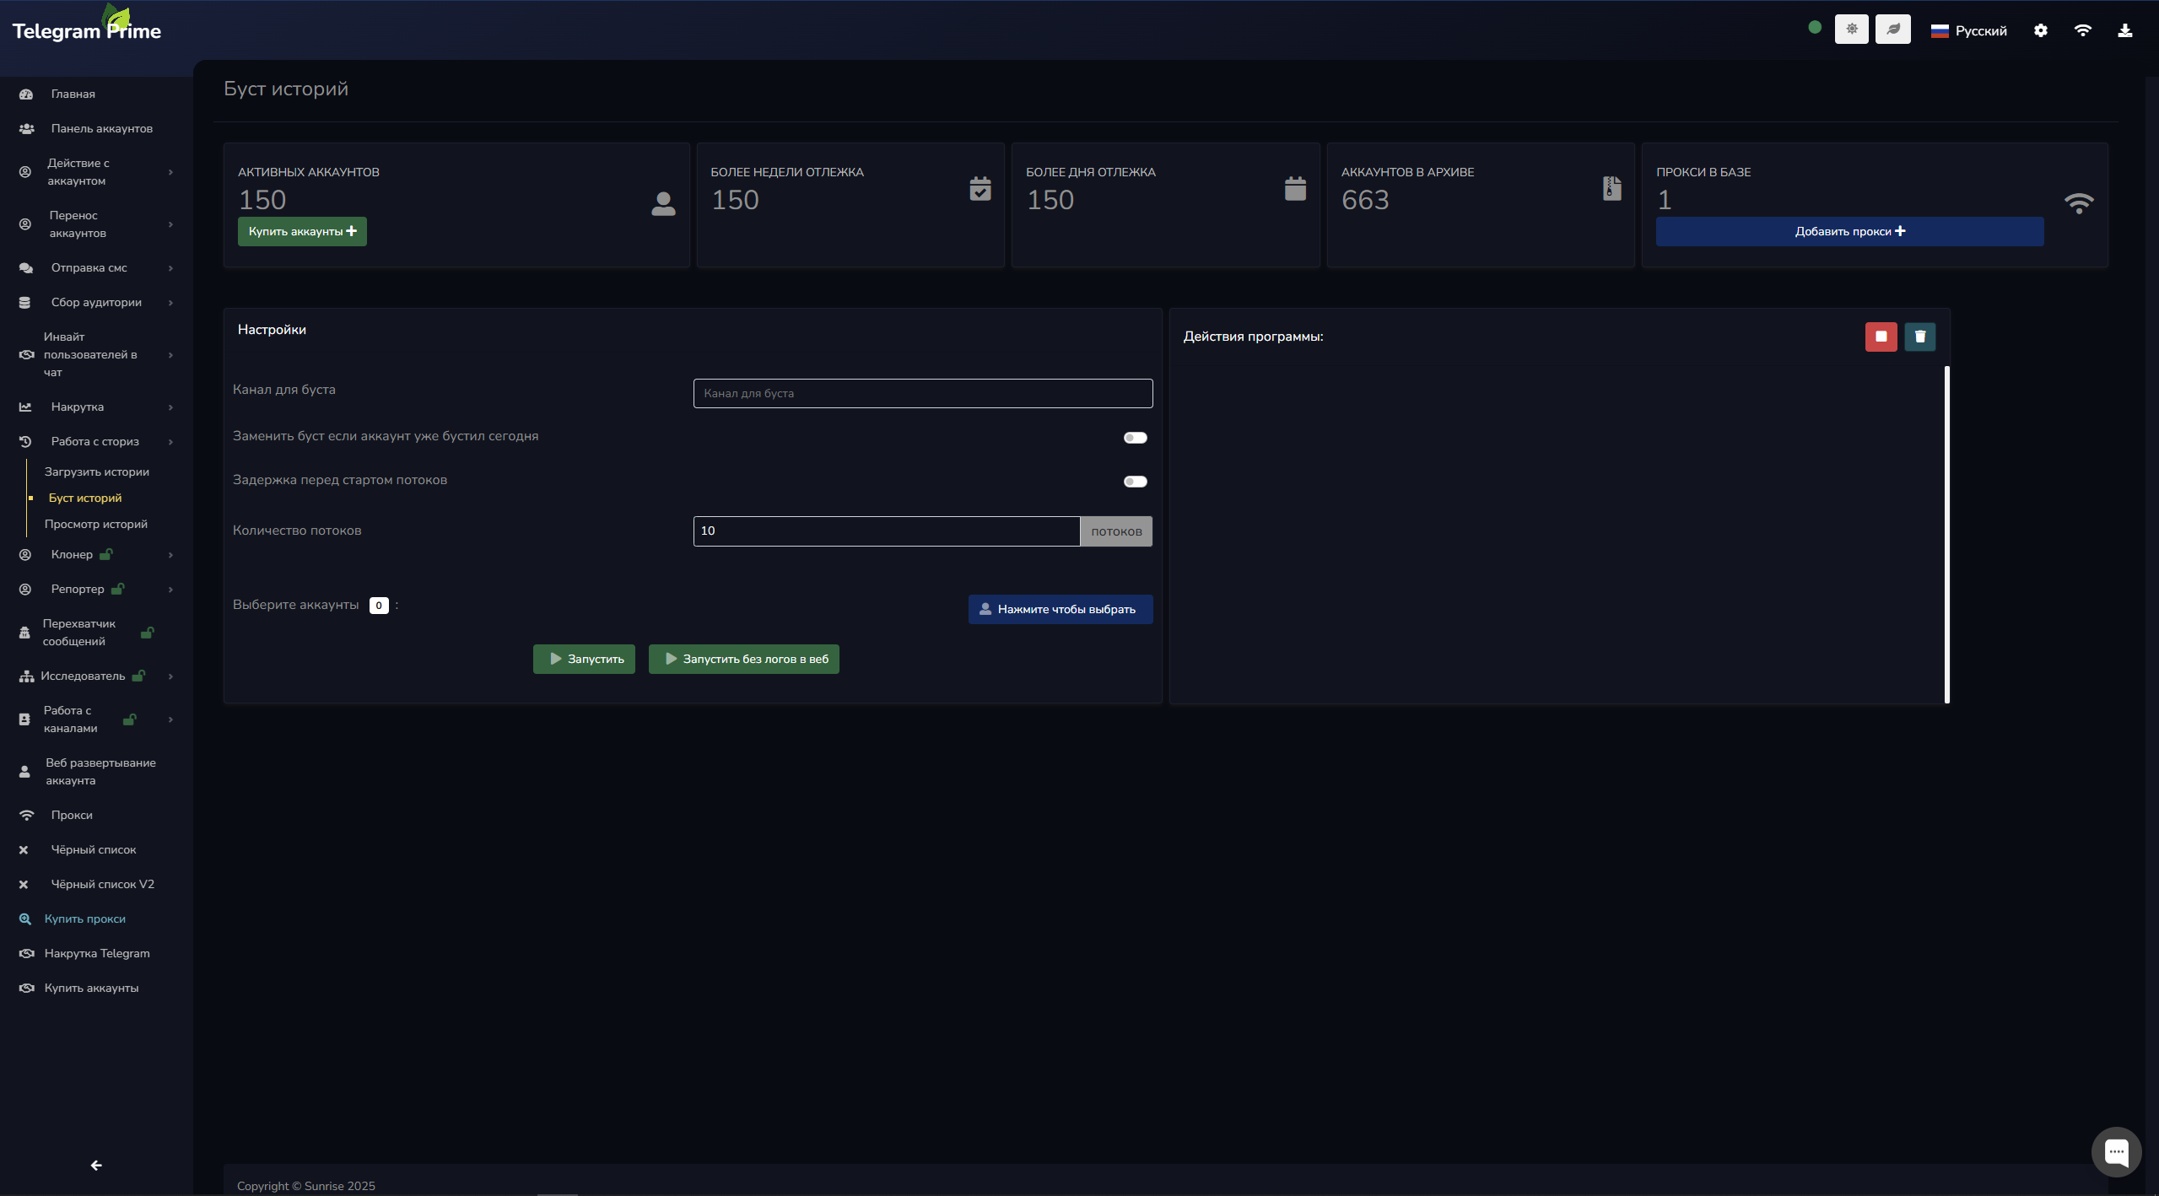Click the Telegram Prime logo

pos(87,25)
